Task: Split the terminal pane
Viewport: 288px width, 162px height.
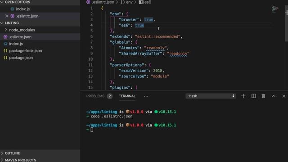Action: [254, 96]
